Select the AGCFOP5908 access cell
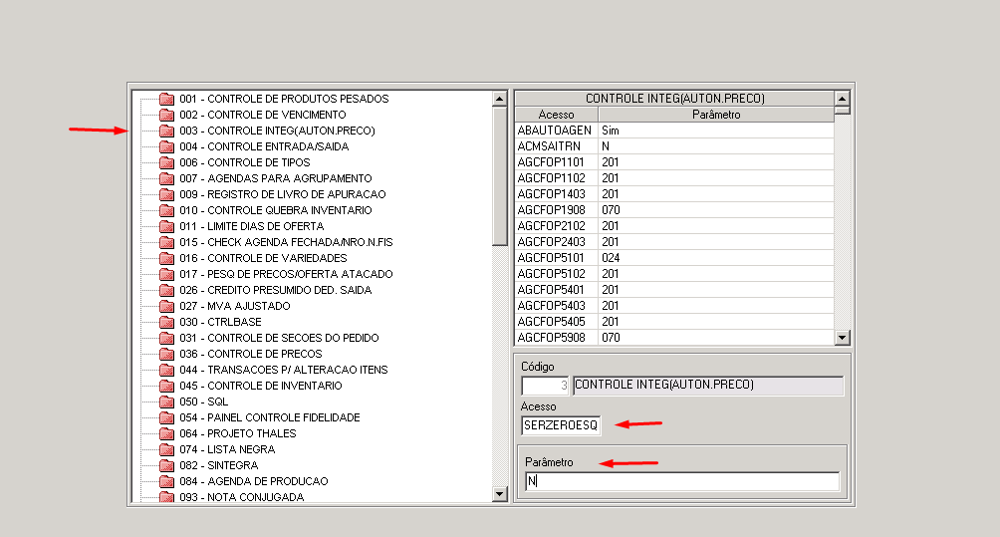This screenshot has height=537, width=1000. 556,338
